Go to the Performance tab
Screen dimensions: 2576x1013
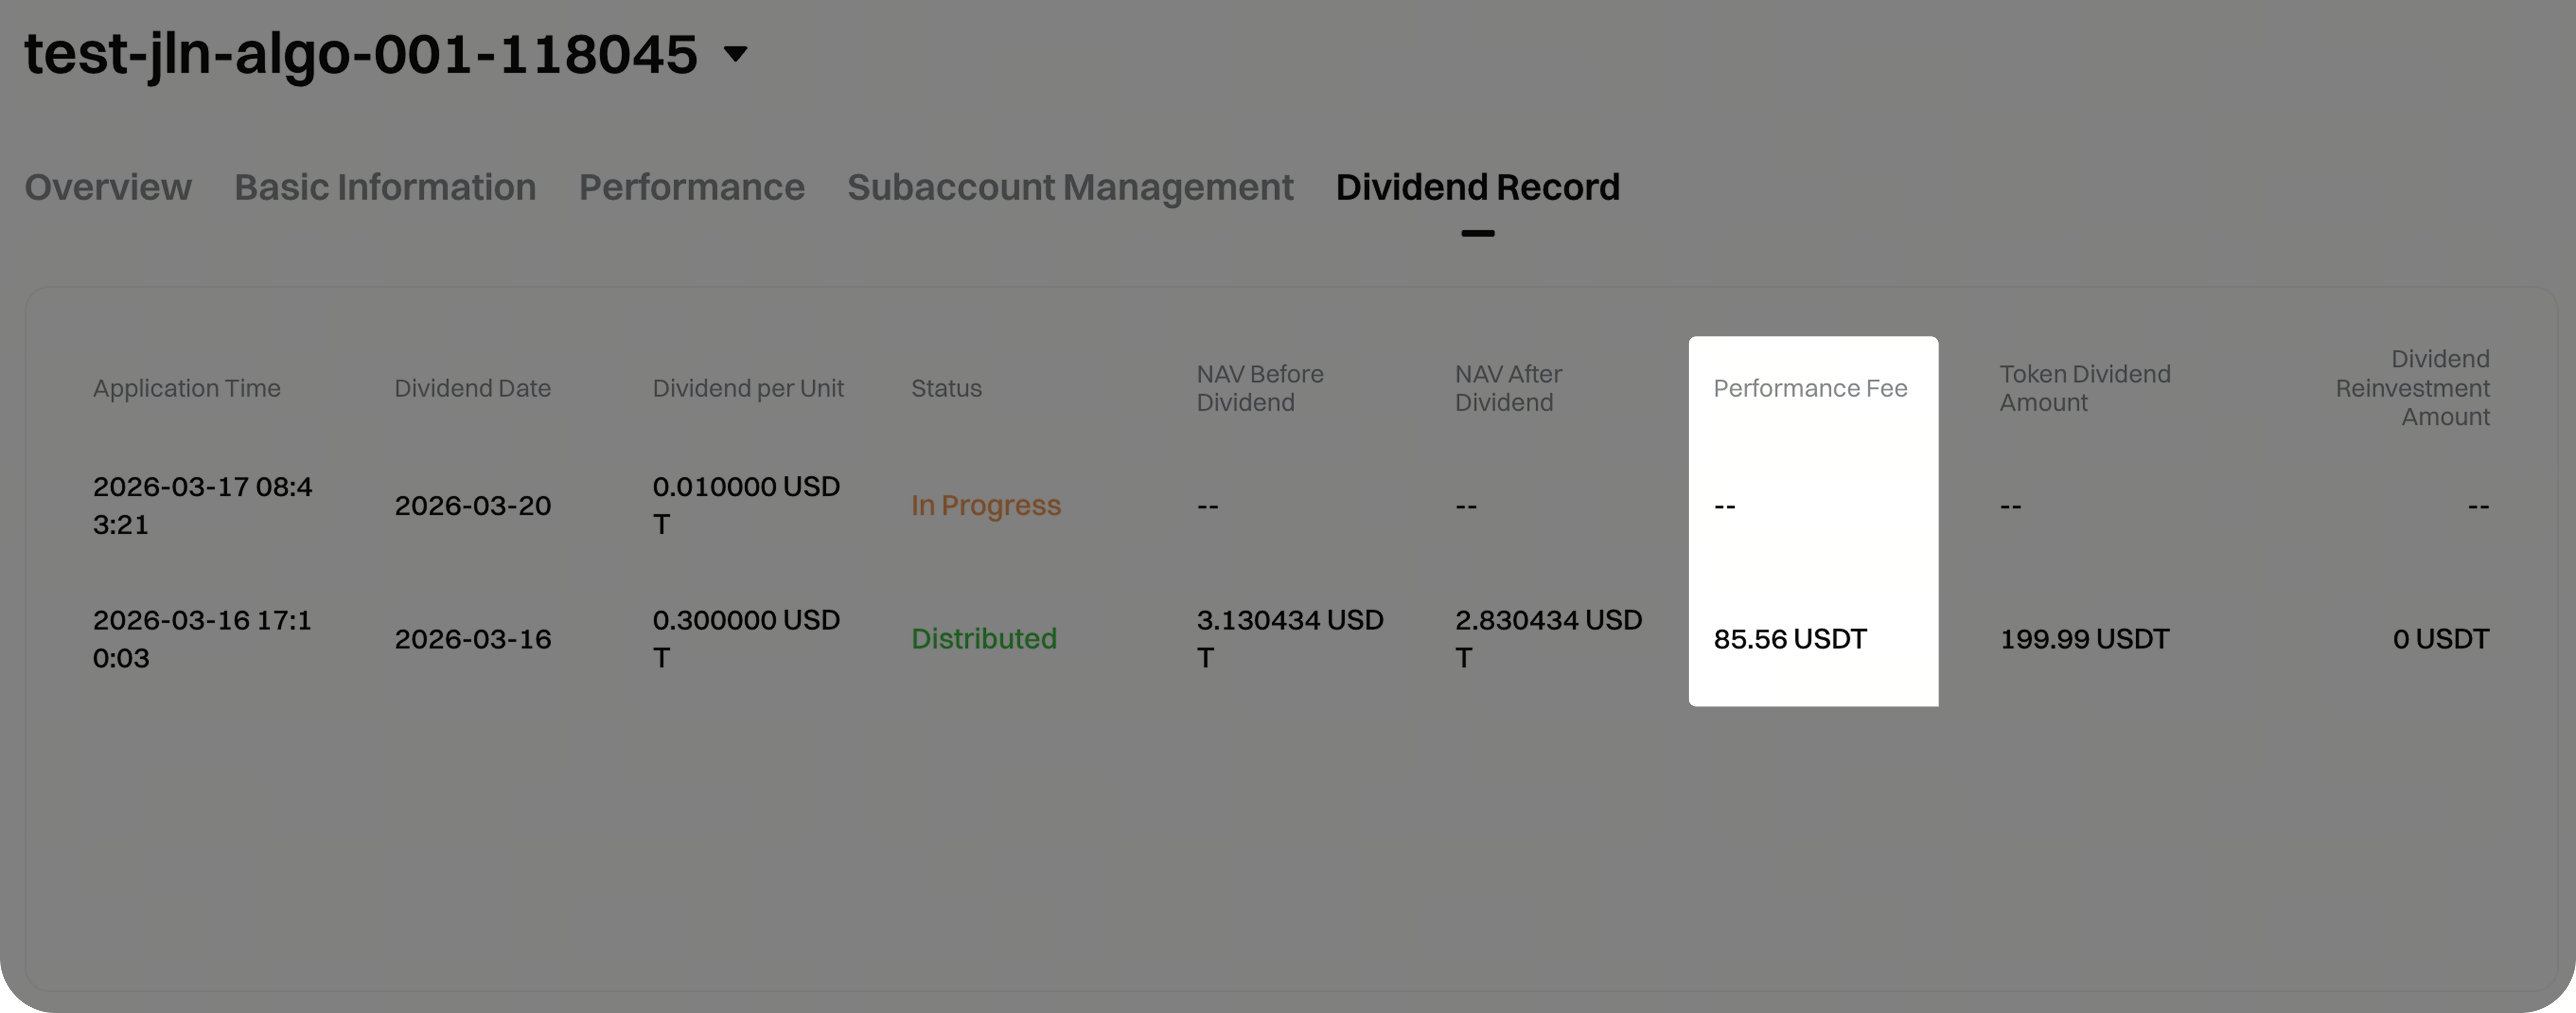[x=691, y=187]
